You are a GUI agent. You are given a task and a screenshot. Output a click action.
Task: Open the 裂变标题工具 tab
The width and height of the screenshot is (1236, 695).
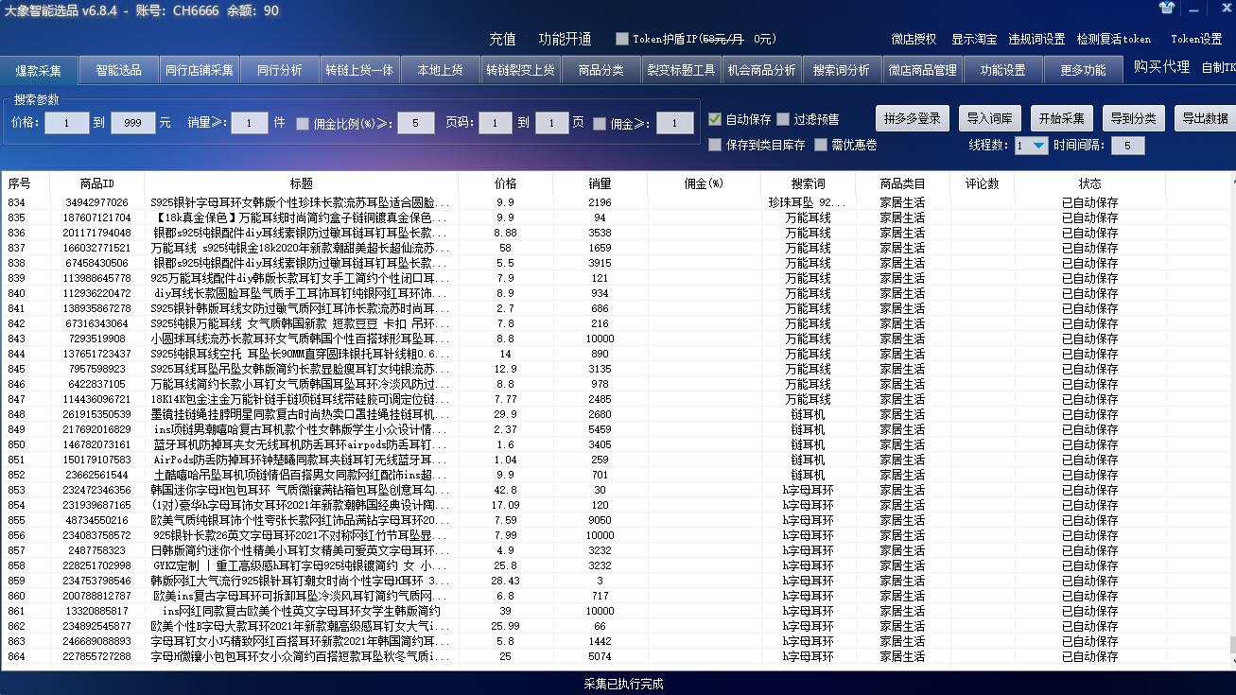pos(681,70)
